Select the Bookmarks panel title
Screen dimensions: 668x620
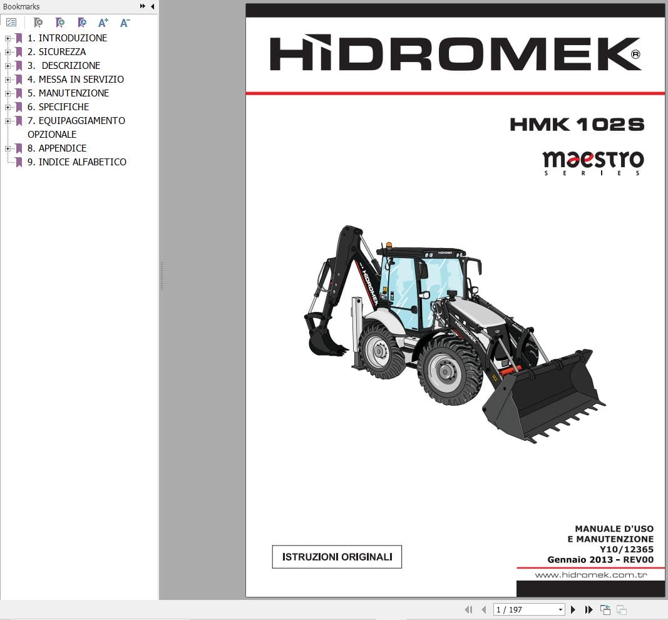coord(21,6)
